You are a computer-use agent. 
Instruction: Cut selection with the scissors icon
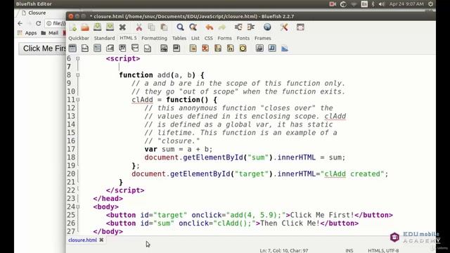point(139,27)
